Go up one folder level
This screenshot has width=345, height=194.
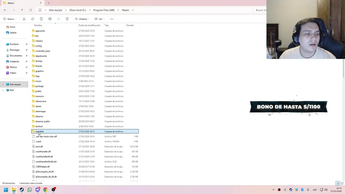pos(22,10)
